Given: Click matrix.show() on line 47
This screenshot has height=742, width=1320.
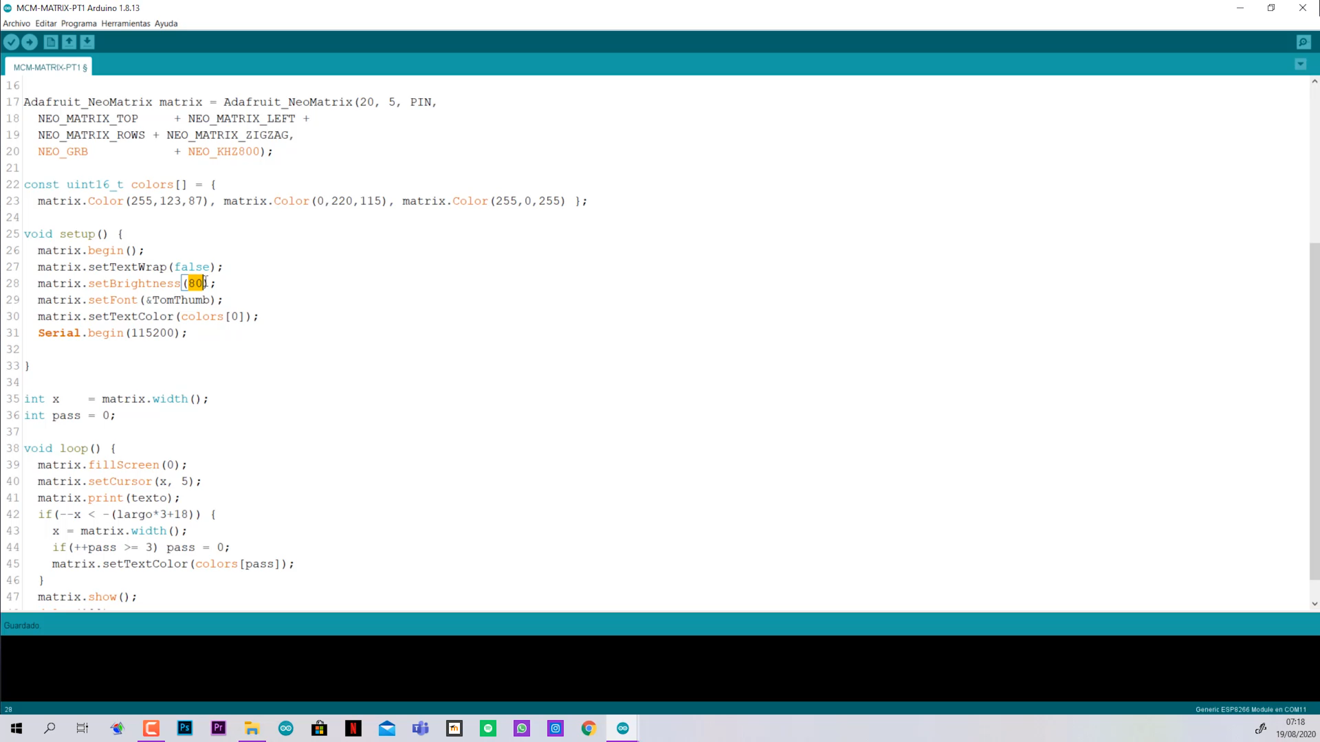Looking at the screenshot, I should coord(87,597).
